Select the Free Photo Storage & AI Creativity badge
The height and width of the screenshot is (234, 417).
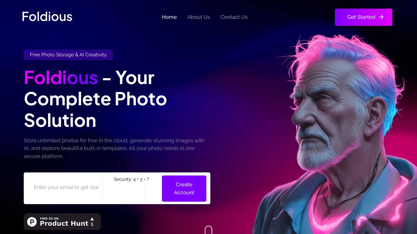point(68,55)
